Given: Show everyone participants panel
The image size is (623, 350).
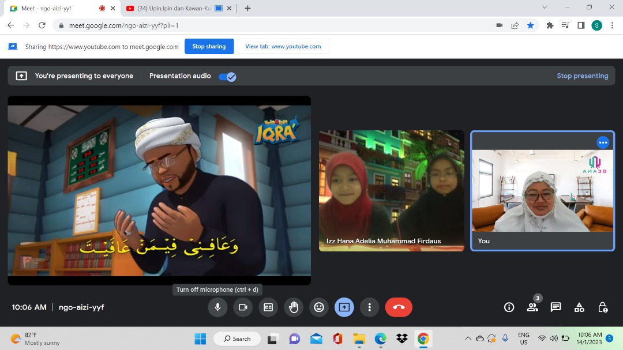Looking at the screenshot, I should click(x=532, y=307).
